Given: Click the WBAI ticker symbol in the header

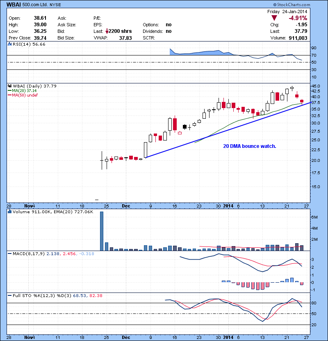Looking at the screenshot, I should click(x=14, y=5).
